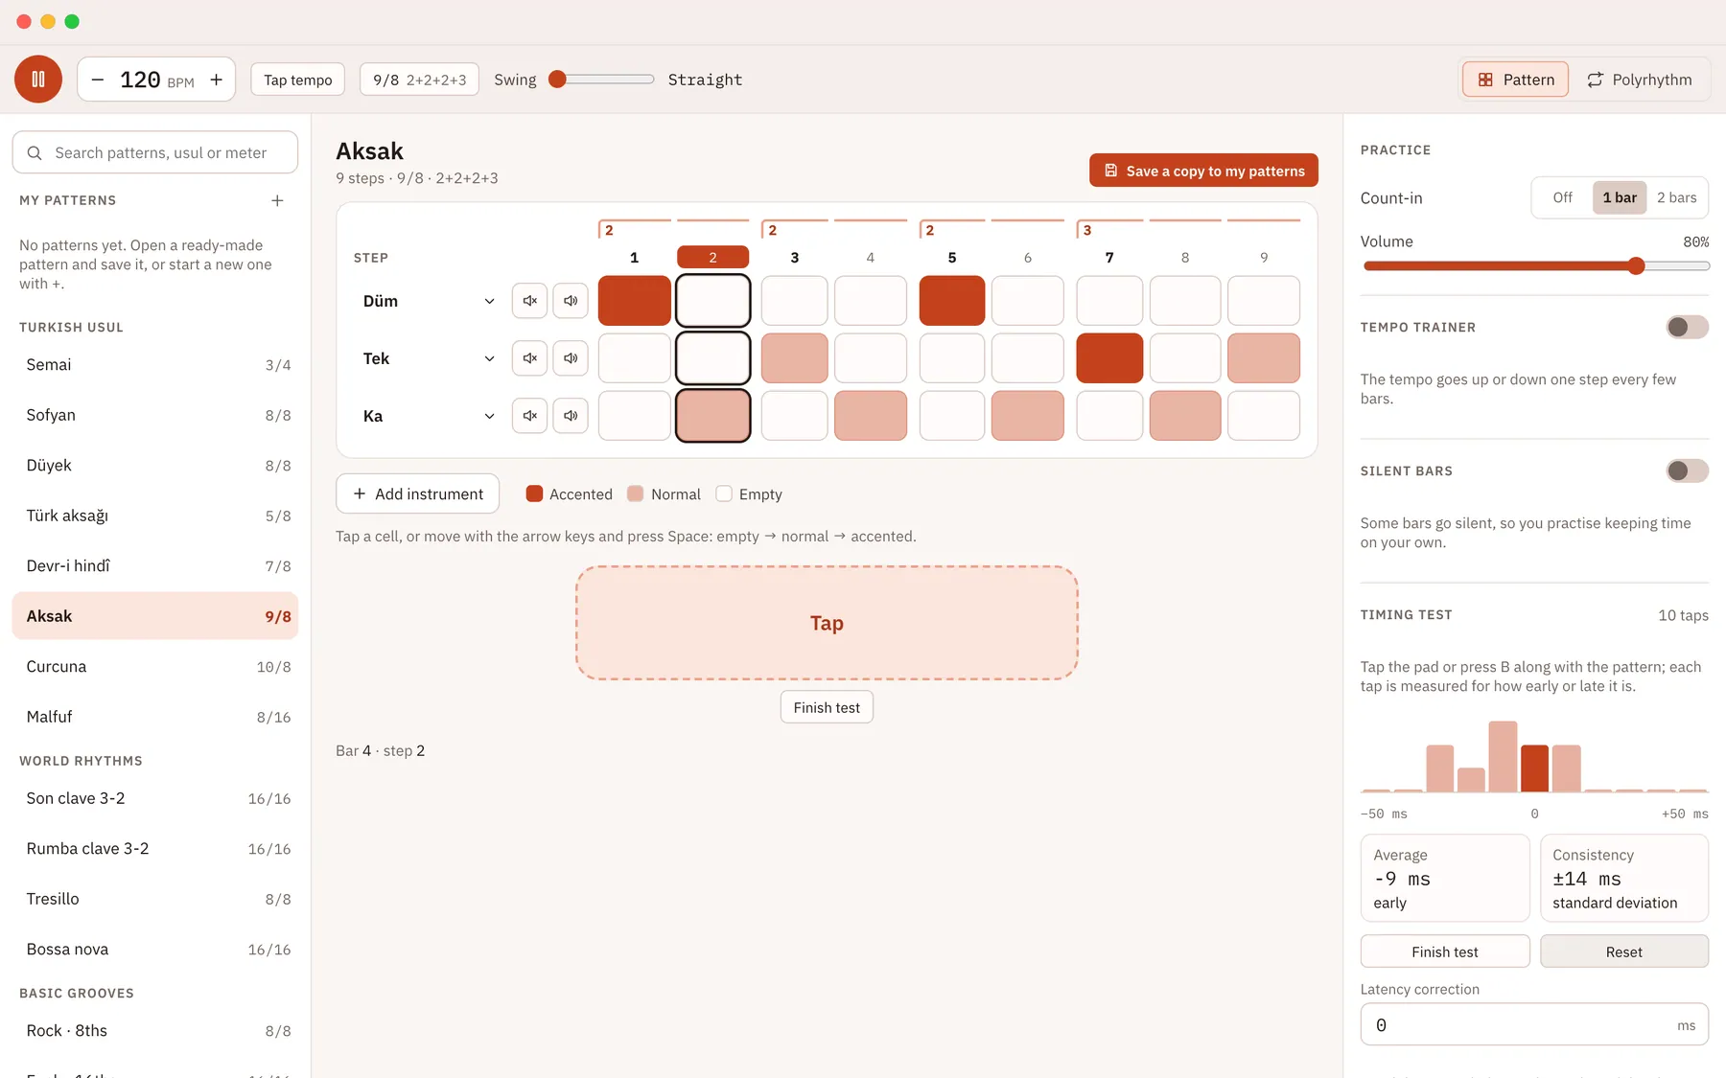Increase BPM with the plus button
1726x1078 pixels.
click(217, 80)
